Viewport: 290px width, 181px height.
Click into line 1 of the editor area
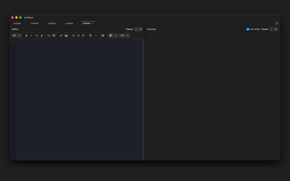(x=79, y=42)
